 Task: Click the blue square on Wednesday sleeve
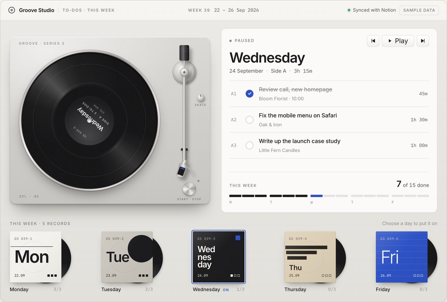pyautogui.click(x=238, y=238)
